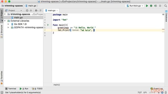Open the Terminal tool window

(x=11, y=89)
